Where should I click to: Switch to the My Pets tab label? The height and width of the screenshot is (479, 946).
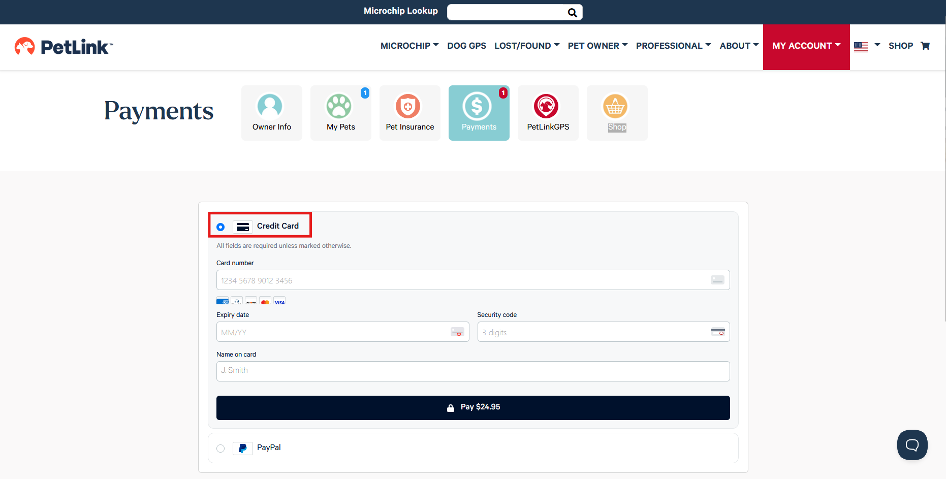[x=341, y=127]
